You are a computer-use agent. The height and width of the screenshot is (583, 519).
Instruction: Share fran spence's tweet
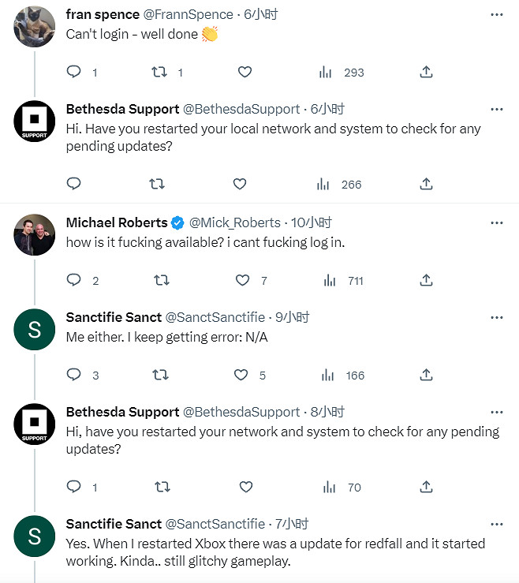[x=426, y=72]
